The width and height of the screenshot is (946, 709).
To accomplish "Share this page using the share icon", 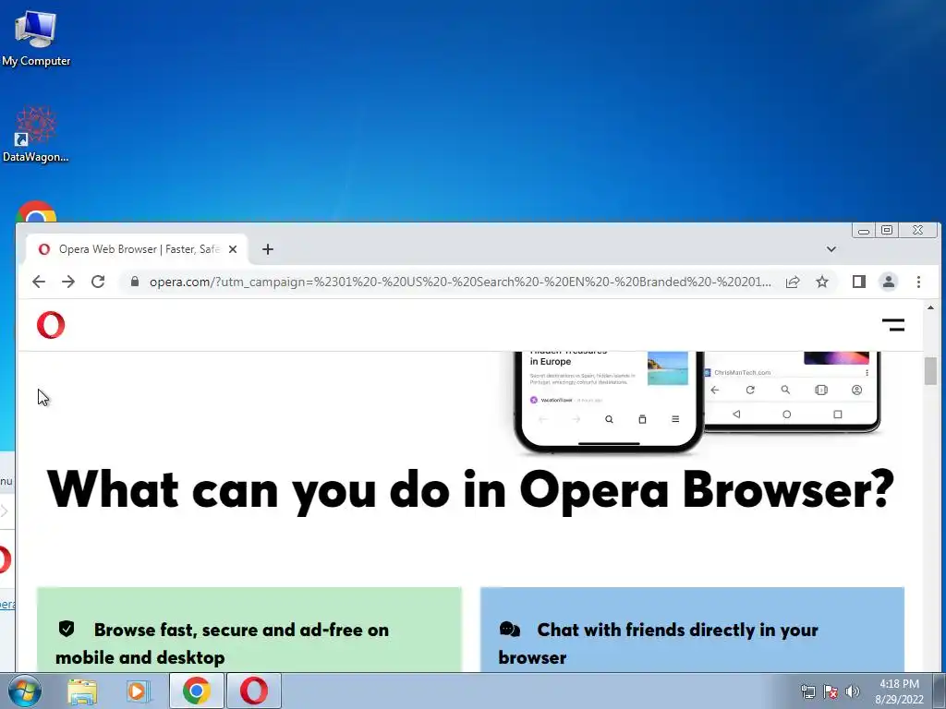I will click(x=793, y=282).
